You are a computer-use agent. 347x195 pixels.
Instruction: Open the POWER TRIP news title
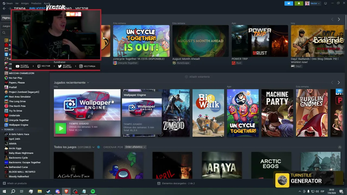240,59
